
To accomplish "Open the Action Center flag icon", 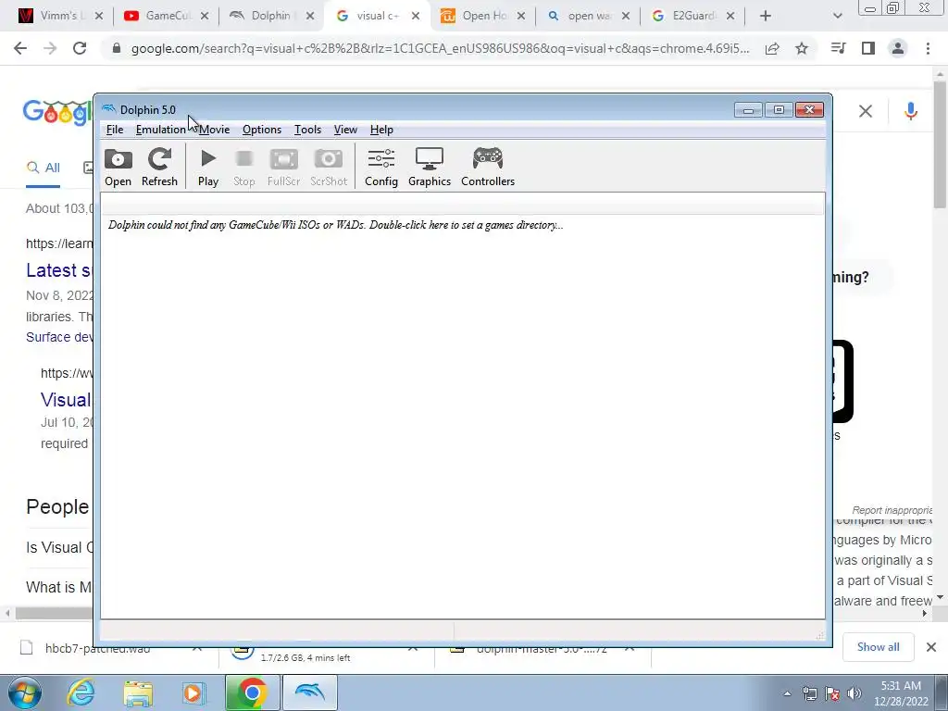I will (x=832, y=693).
